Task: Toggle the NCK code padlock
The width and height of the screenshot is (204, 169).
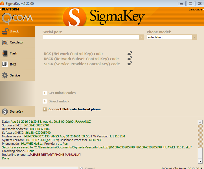Action: tap(130, 53)
